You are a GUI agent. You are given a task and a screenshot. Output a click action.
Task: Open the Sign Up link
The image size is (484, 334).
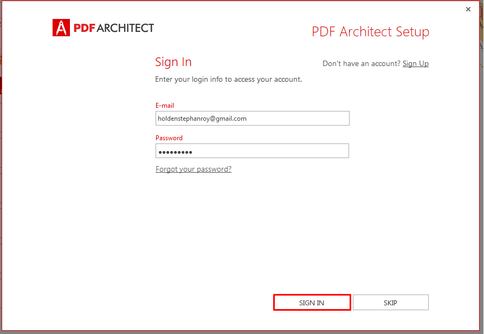pyautogui.click(x=416, y=63)
